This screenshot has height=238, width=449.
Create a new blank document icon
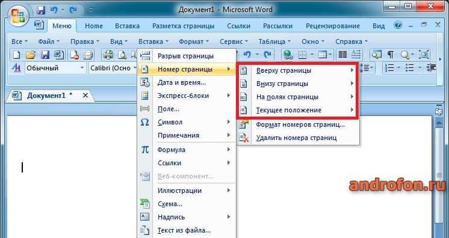[x=17, y=54]
